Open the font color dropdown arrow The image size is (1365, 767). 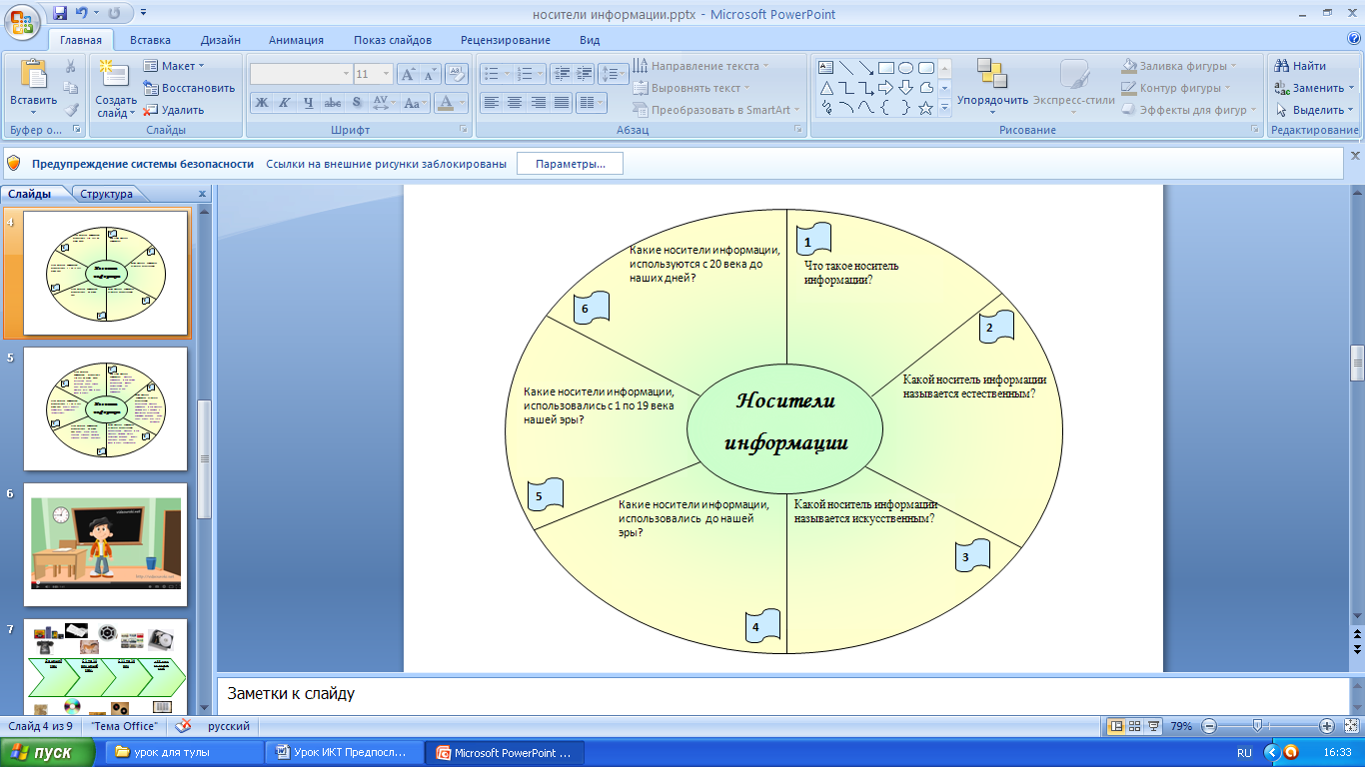click(462, 102)
